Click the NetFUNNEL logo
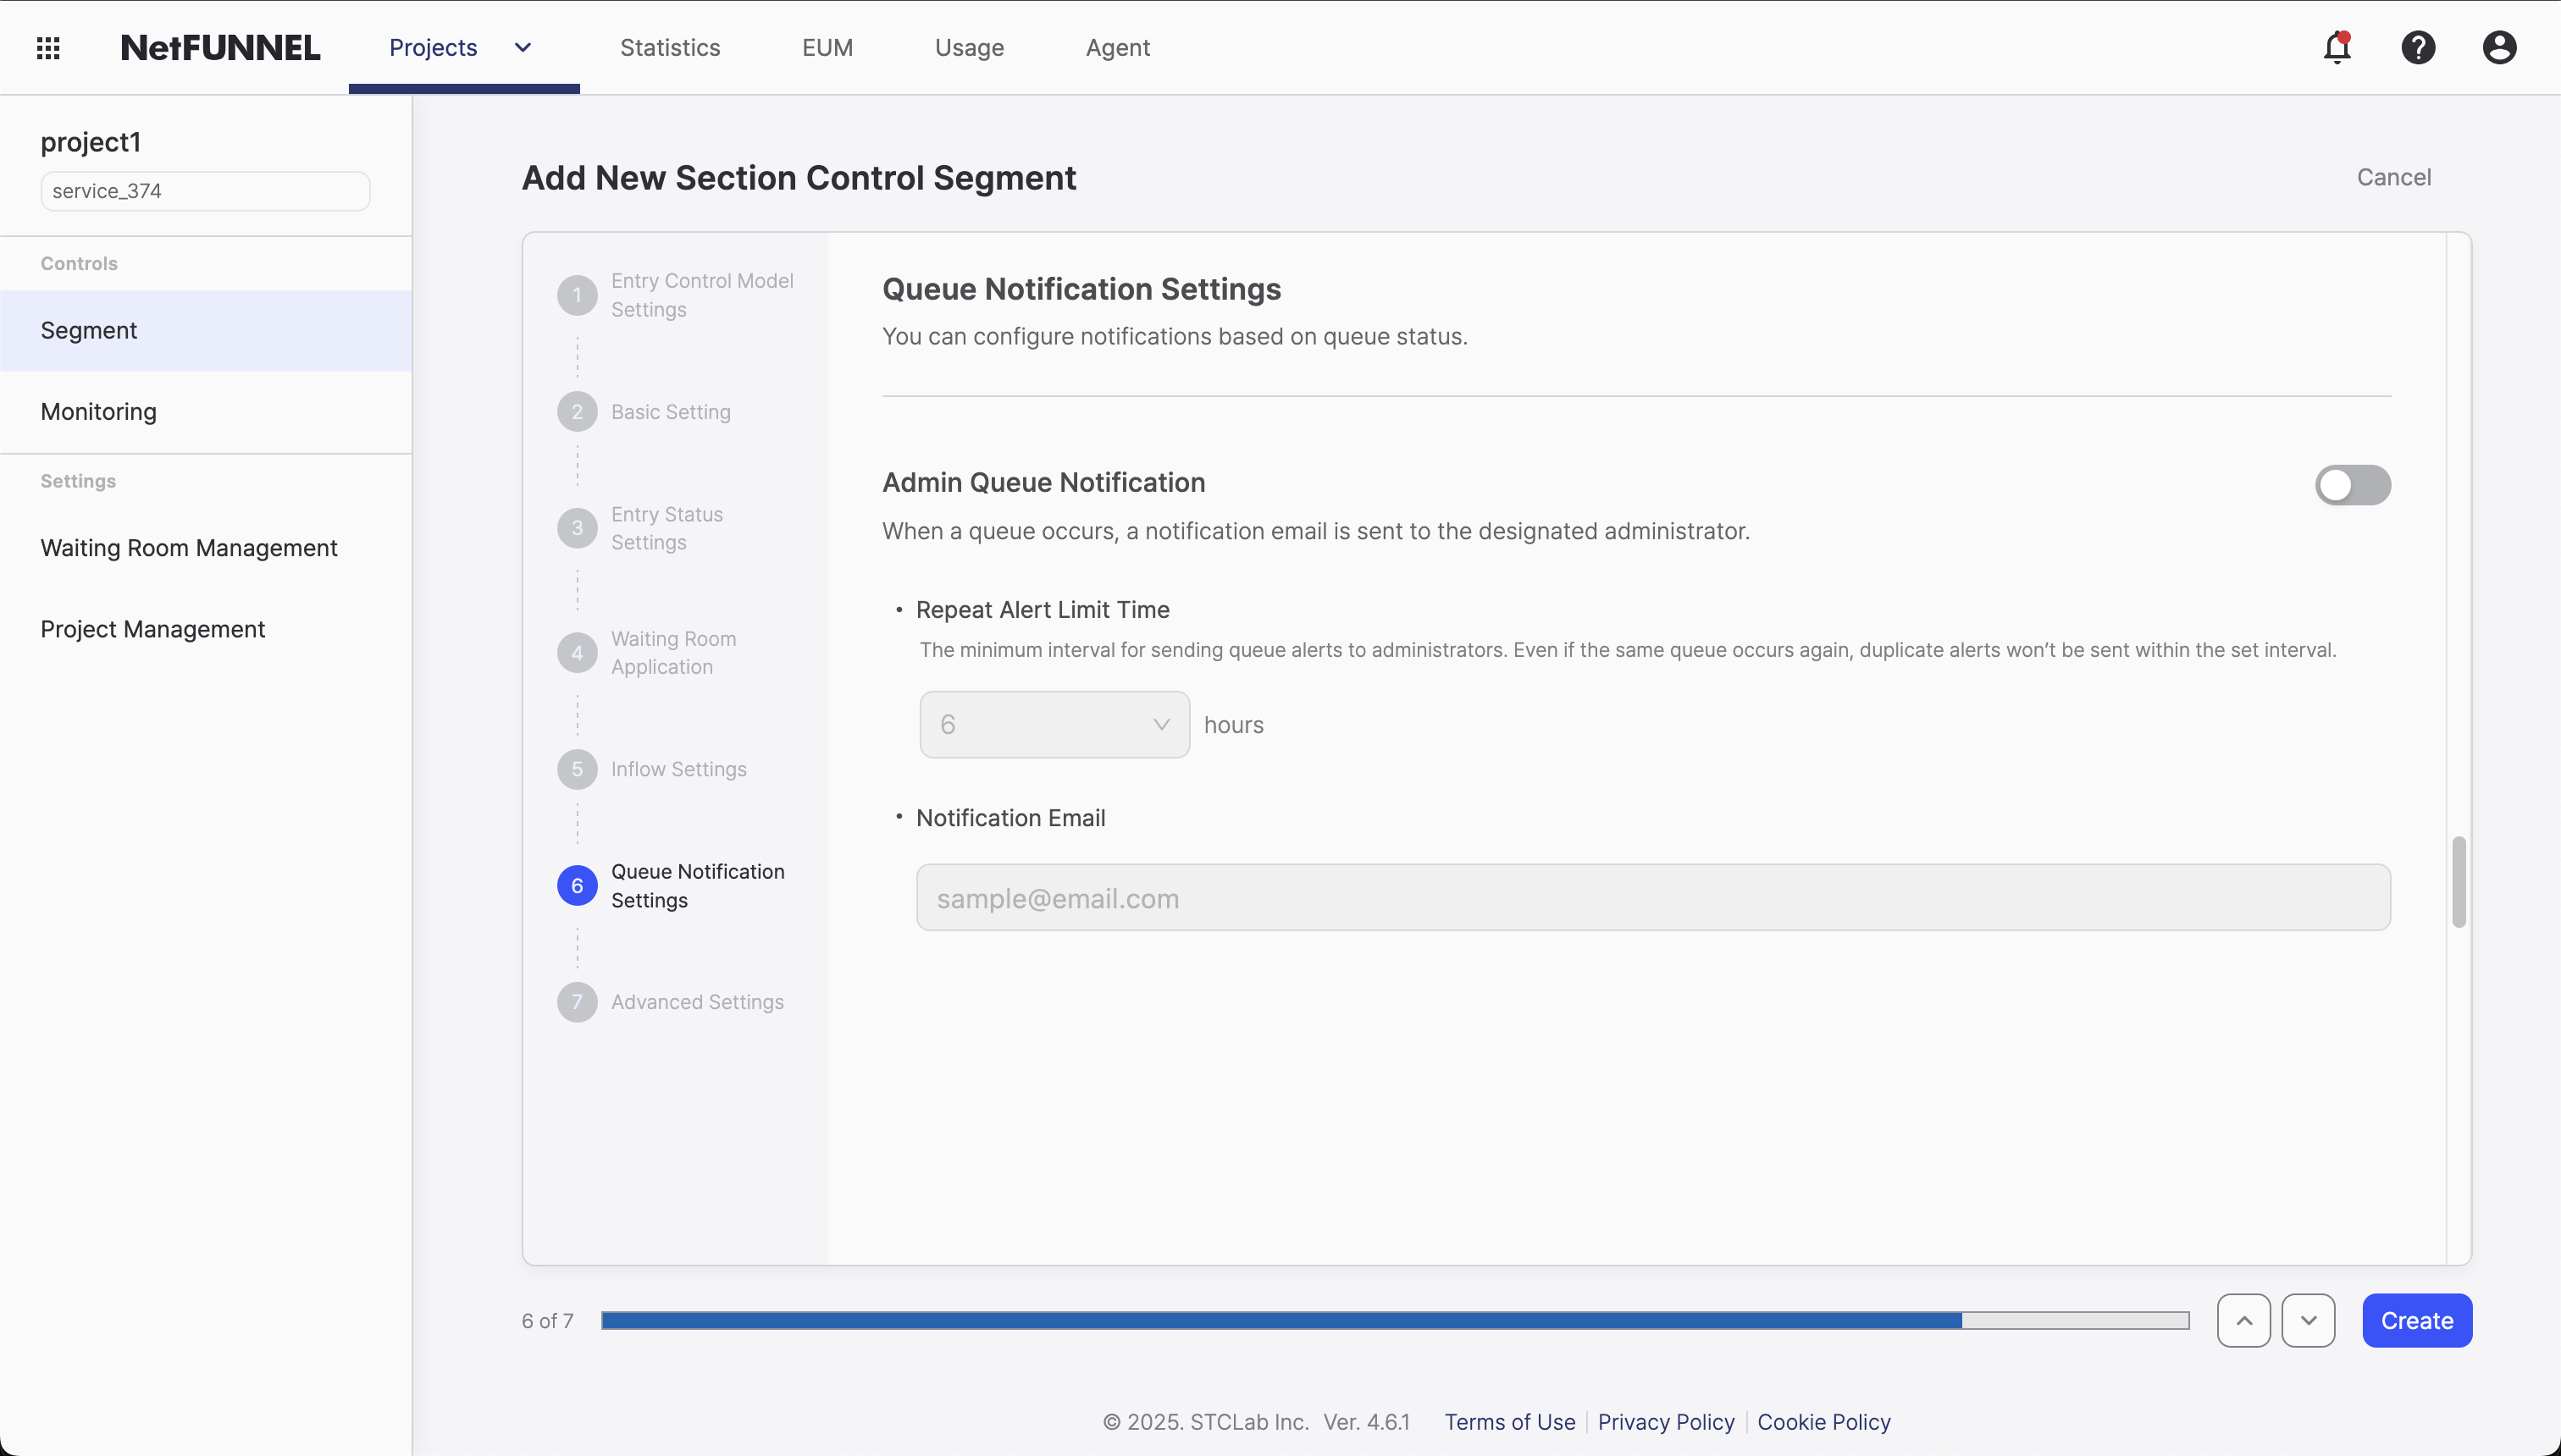Image resolution: width=2561 pixels, height=1456 pixels. [220, 46]
